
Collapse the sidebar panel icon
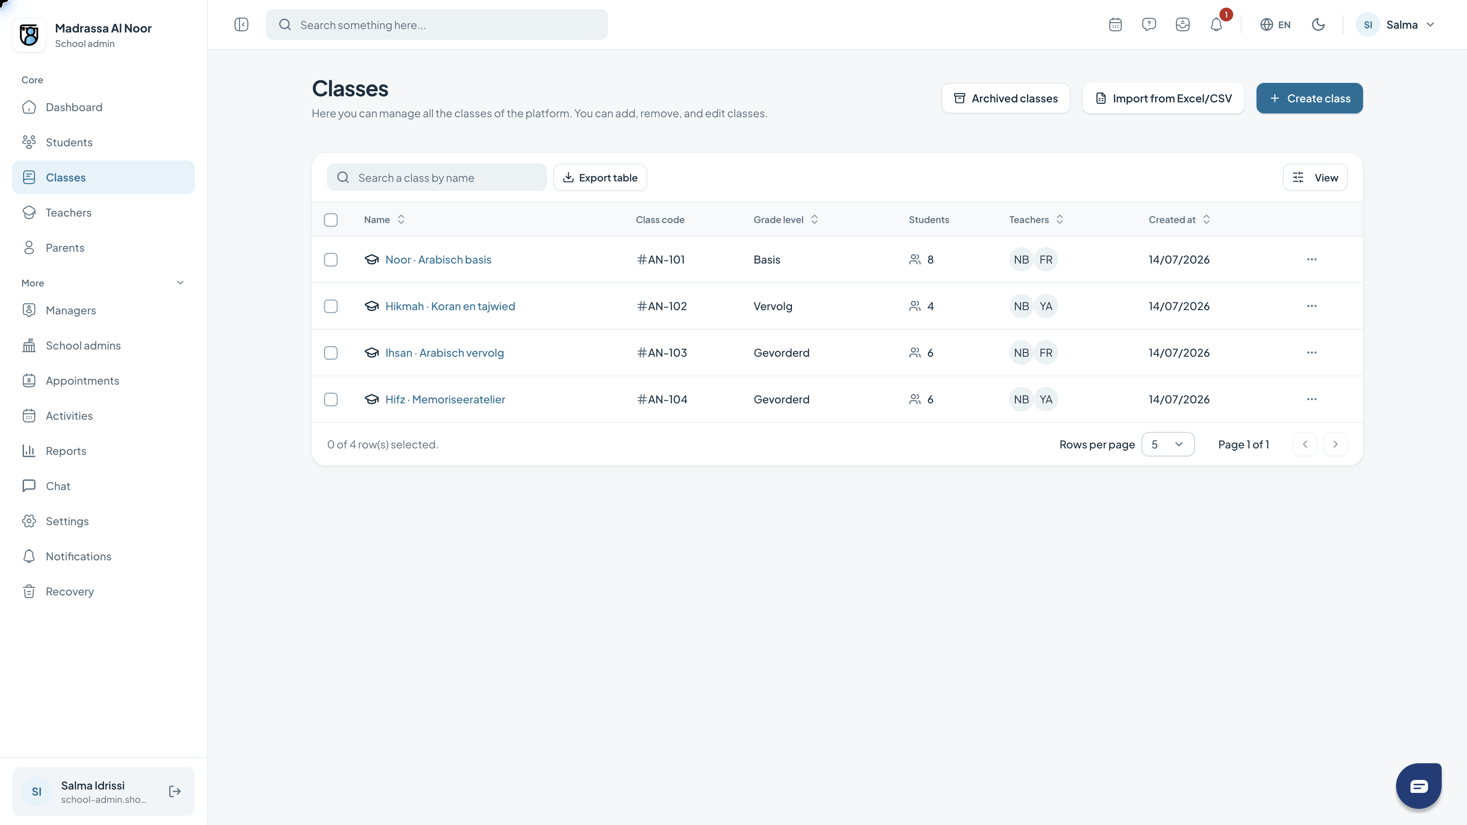[x=241, y=24]
